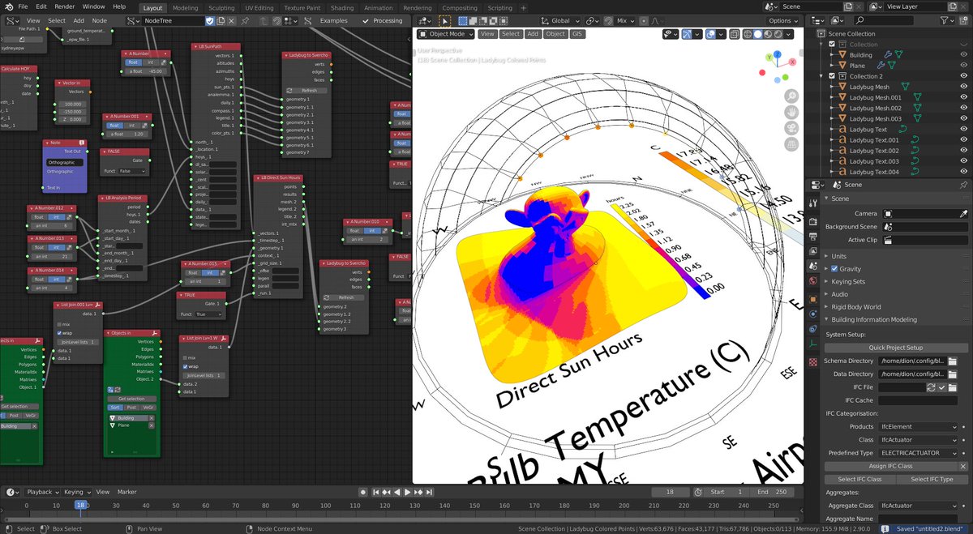Expand the Units panel
Viewport: 973px width, 534px height.
click(839, 256)
